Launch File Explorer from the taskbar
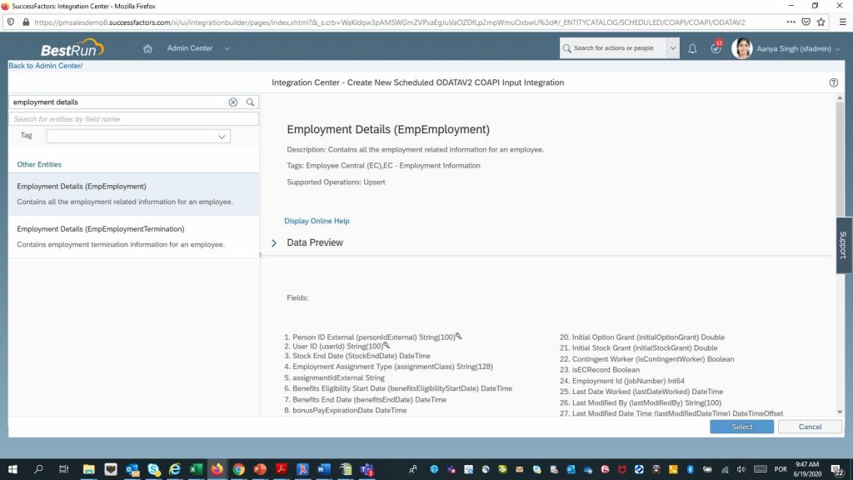Viewport: 853px width, 480px height. coord(88,469)
